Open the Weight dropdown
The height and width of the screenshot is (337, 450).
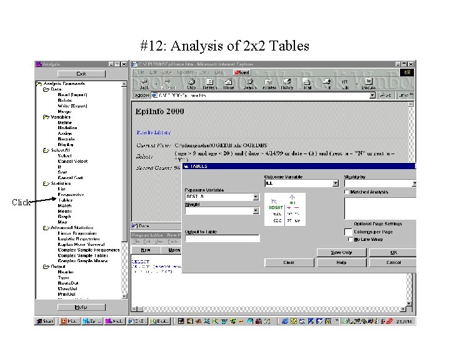pyautogui.click(x=256, y=211)
